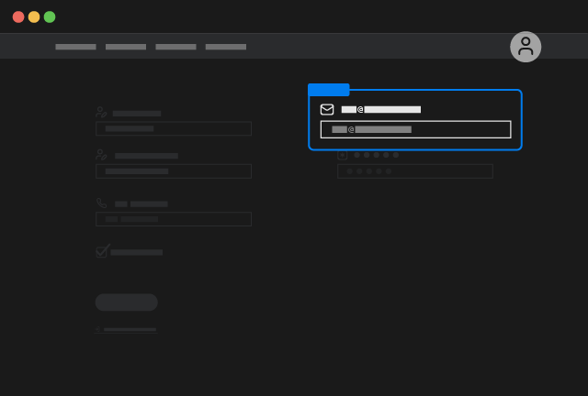Open the user profile avatar

click(526, 47)
